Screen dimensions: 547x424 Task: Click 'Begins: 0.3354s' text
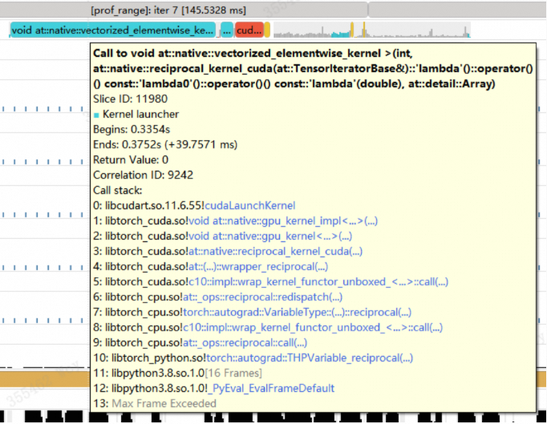tap(132, 129)
